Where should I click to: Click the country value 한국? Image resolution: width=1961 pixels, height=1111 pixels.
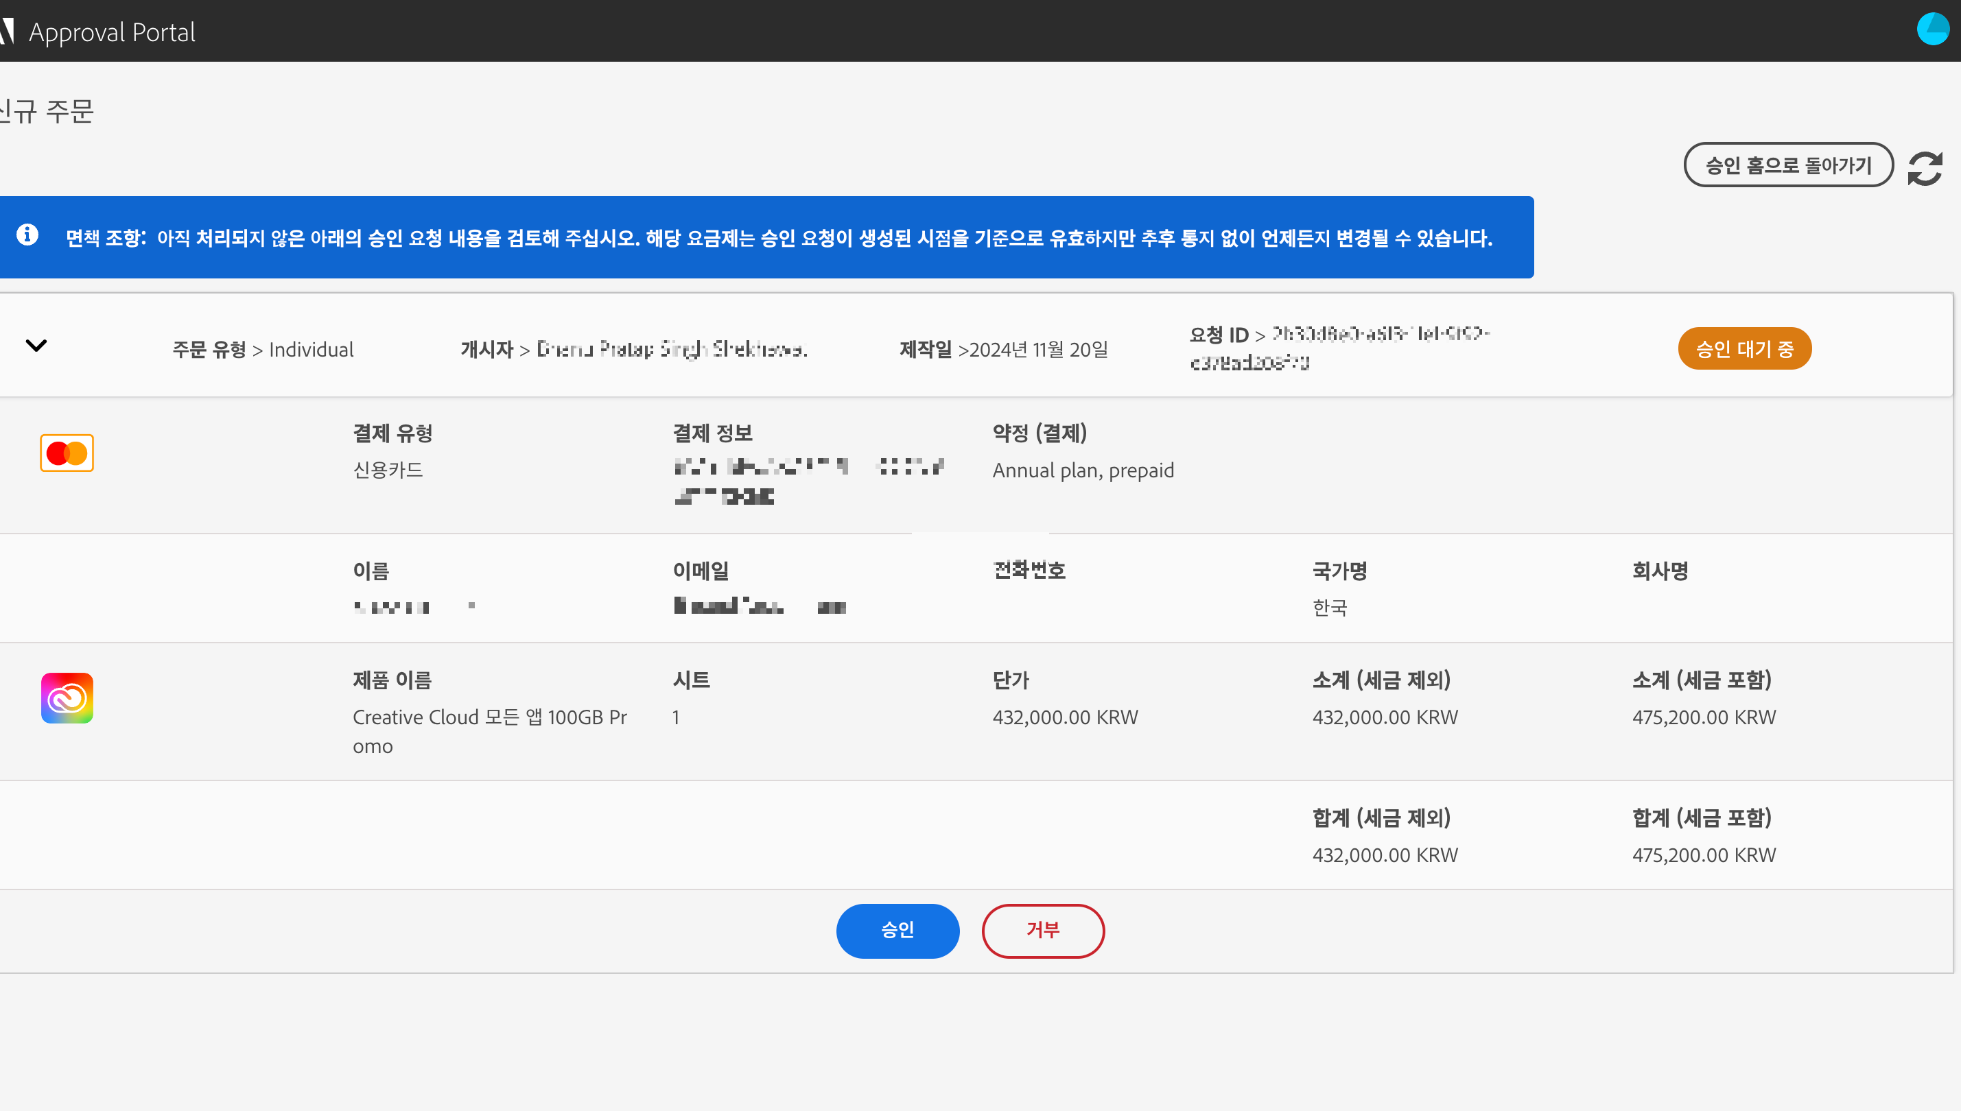click(1329, 608)
